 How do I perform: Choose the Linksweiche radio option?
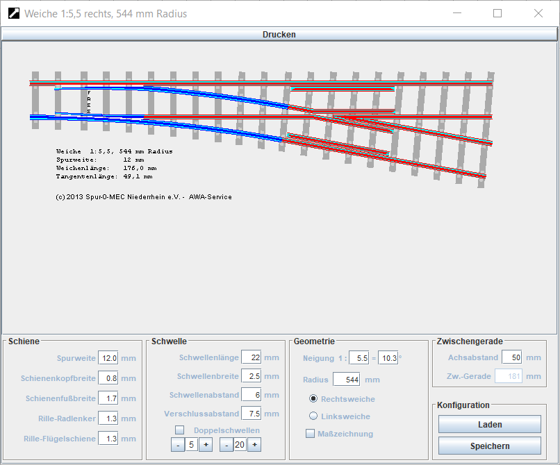[313, 416]
